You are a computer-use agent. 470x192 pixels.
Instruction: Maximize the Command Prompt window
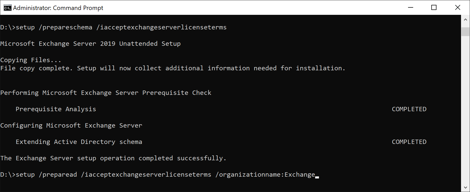(434, 7)
